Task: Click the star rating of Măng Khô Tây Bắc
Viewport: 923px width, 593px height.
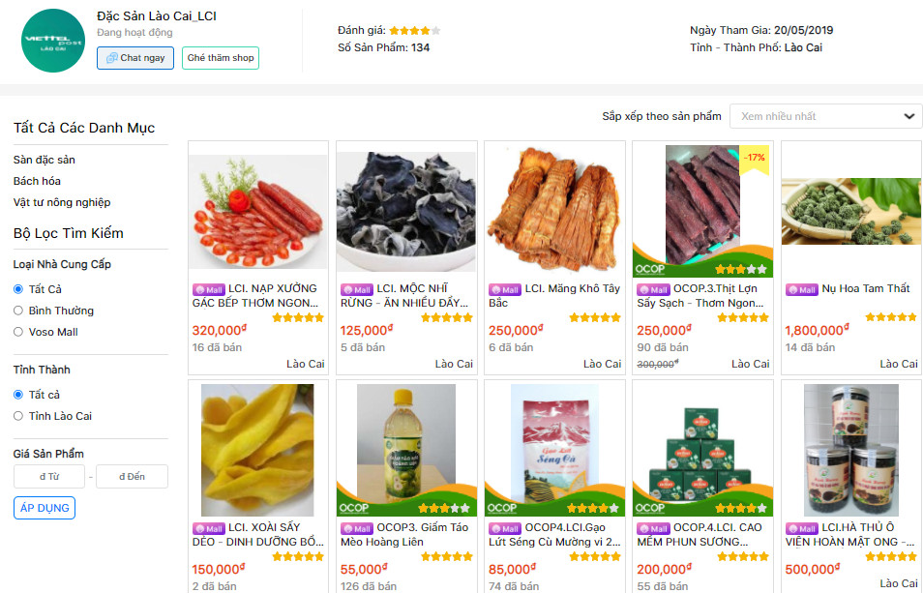Action: coord(594,317)
